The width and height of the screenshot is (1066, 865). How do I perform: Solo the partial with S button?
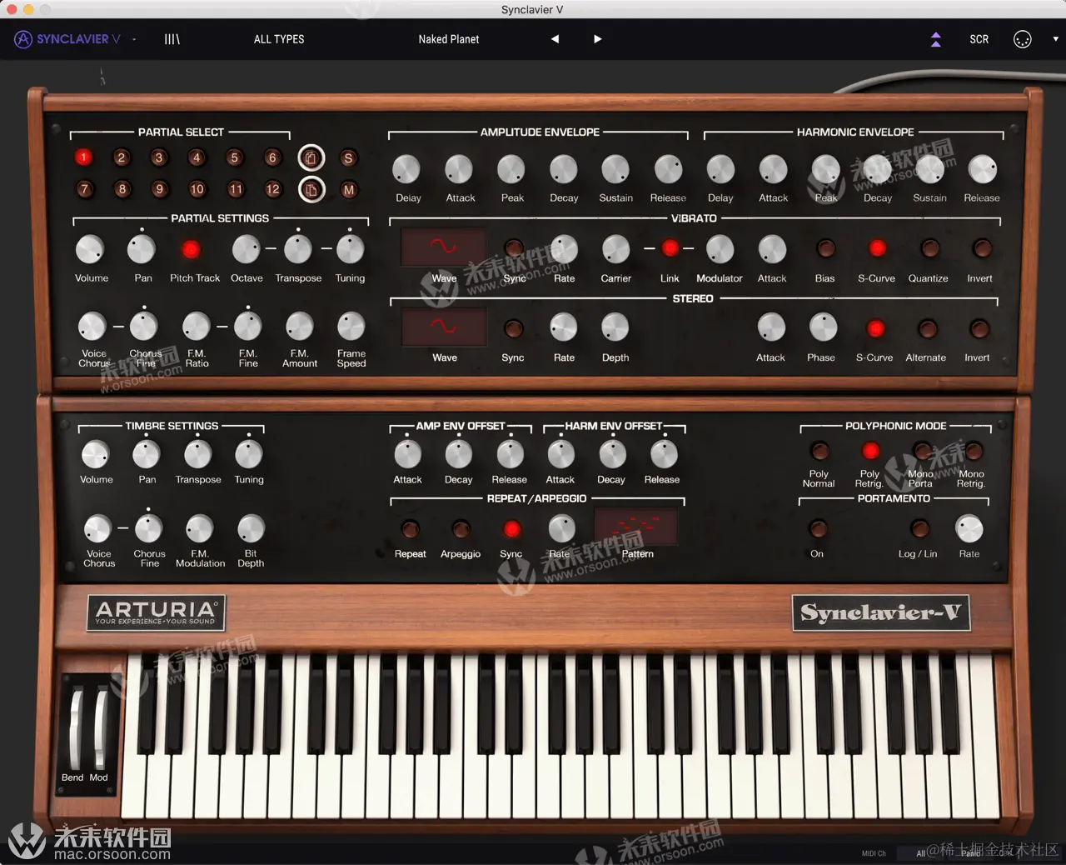(348, 157)
